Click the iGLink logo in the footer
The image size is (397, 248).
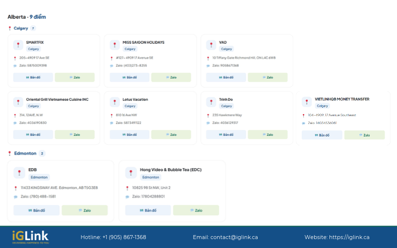click(x=30, y=237)
